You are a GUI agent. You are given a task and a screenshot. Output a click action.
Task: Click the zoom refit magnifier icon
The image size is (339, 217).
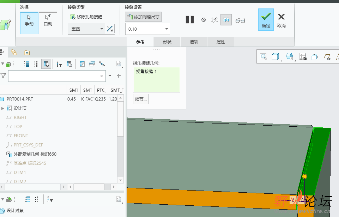[263, 57]
